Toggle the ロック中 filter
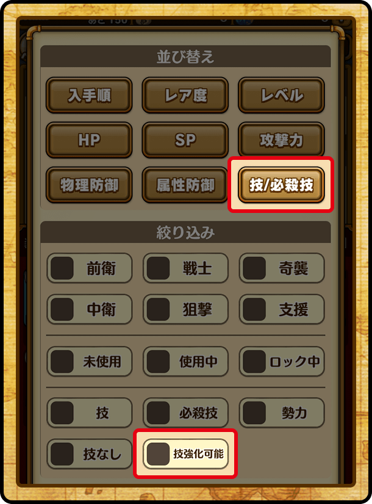Screen dimensions: 372x504 (281, 361)
